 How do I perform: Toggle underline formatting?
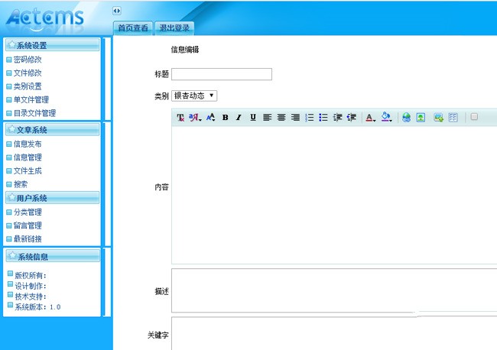tap(252, 118)
